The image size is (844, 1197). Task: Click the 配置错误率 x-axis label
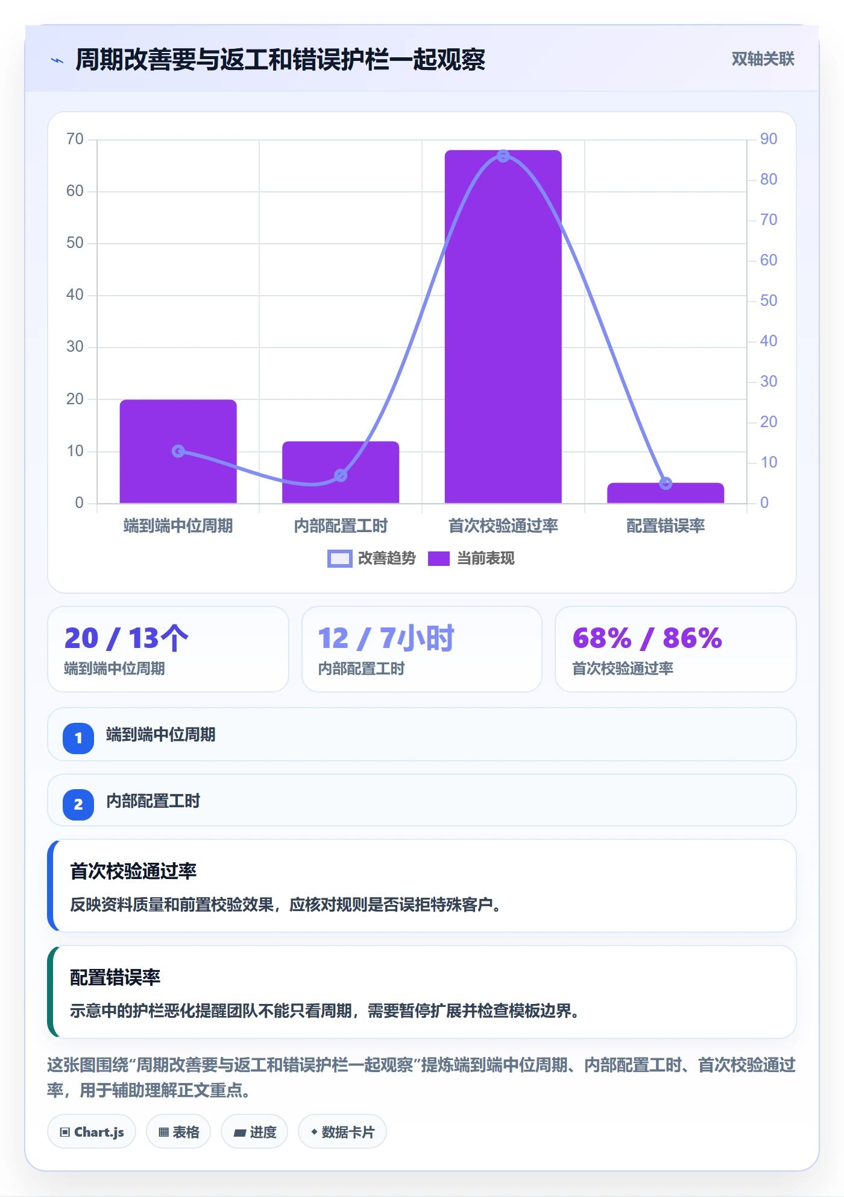tap(666, 526)
